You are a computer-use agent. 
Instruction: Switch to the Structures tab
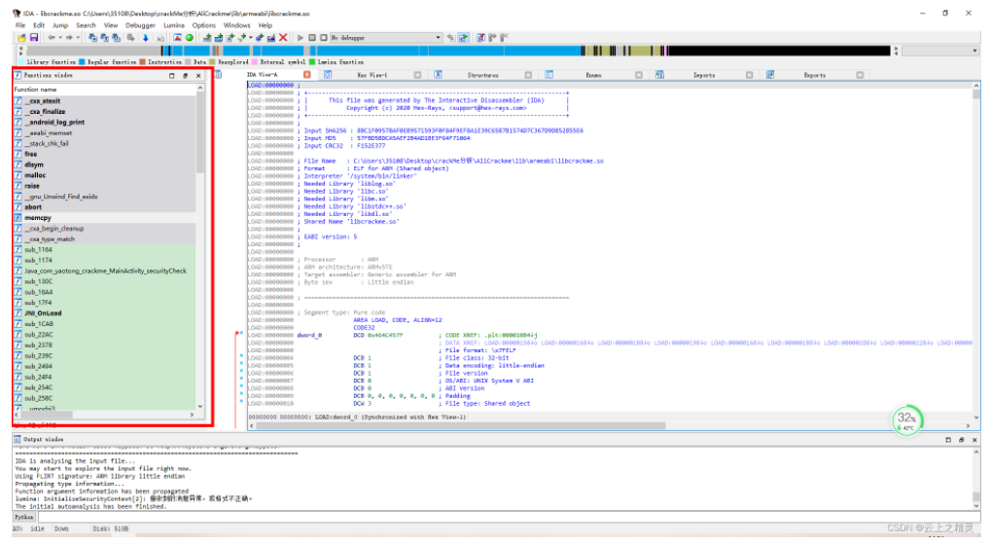click(x=483, y=75)
